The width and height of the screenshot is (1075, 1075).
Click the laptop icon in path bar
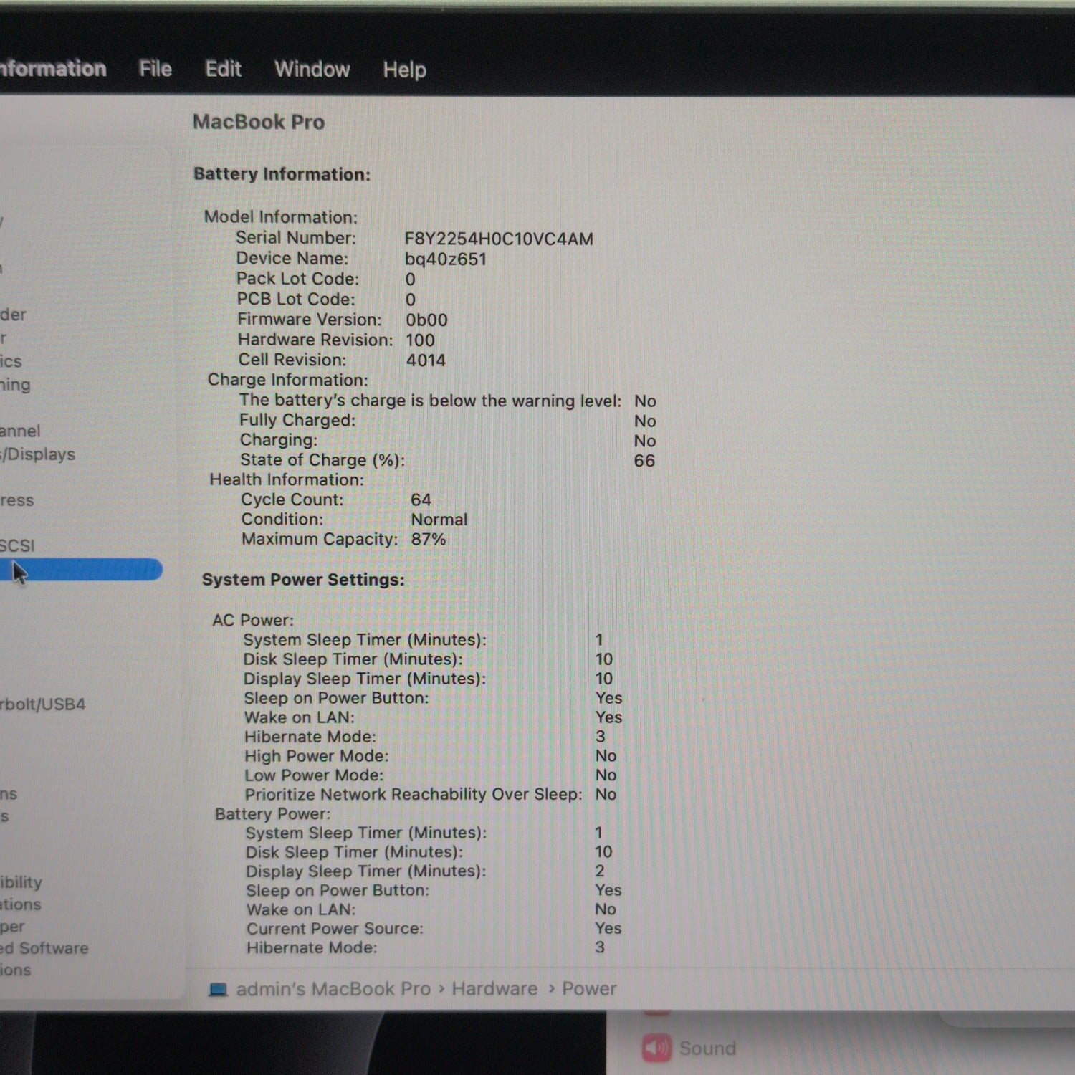(x=218, y=990)
